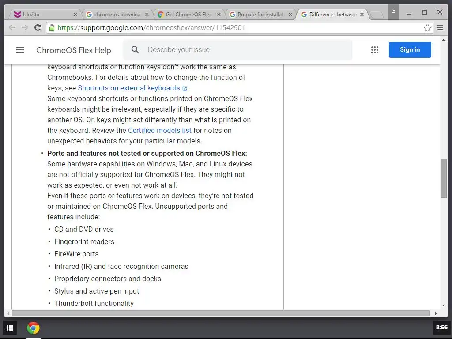
Task: Click the vertical scrollbar thumb
Action: [444, 178]
